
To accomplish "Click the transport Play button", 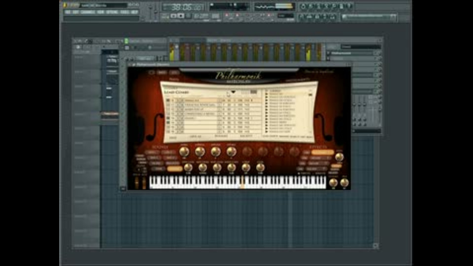I will pyautogui.click(x=174, y=16).
